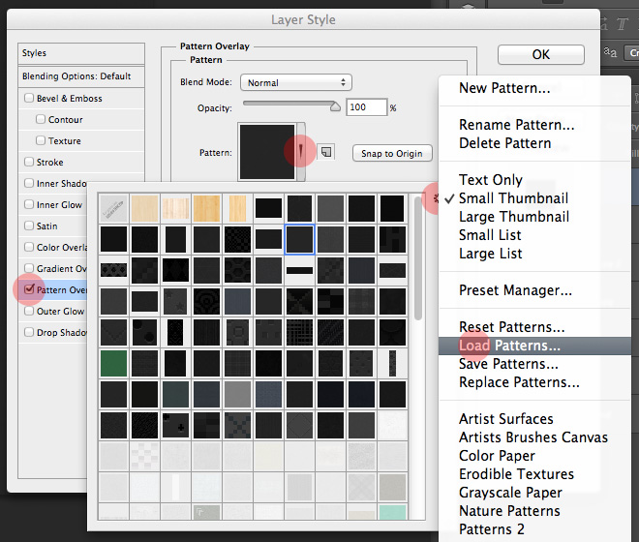Select Small List view option

tap(490, 235)
